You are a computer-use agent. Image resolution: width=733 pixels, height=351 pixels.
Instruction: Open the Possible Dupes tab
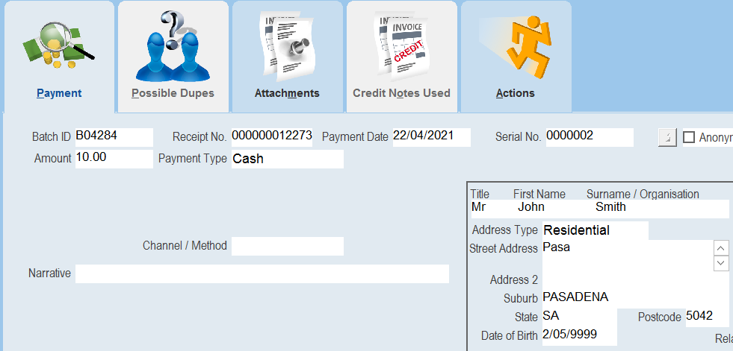(173, 57)
